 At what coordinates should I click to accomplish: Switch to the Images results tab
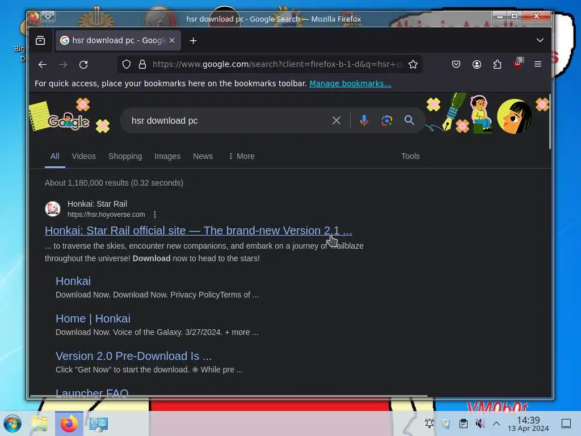(167, 156)
